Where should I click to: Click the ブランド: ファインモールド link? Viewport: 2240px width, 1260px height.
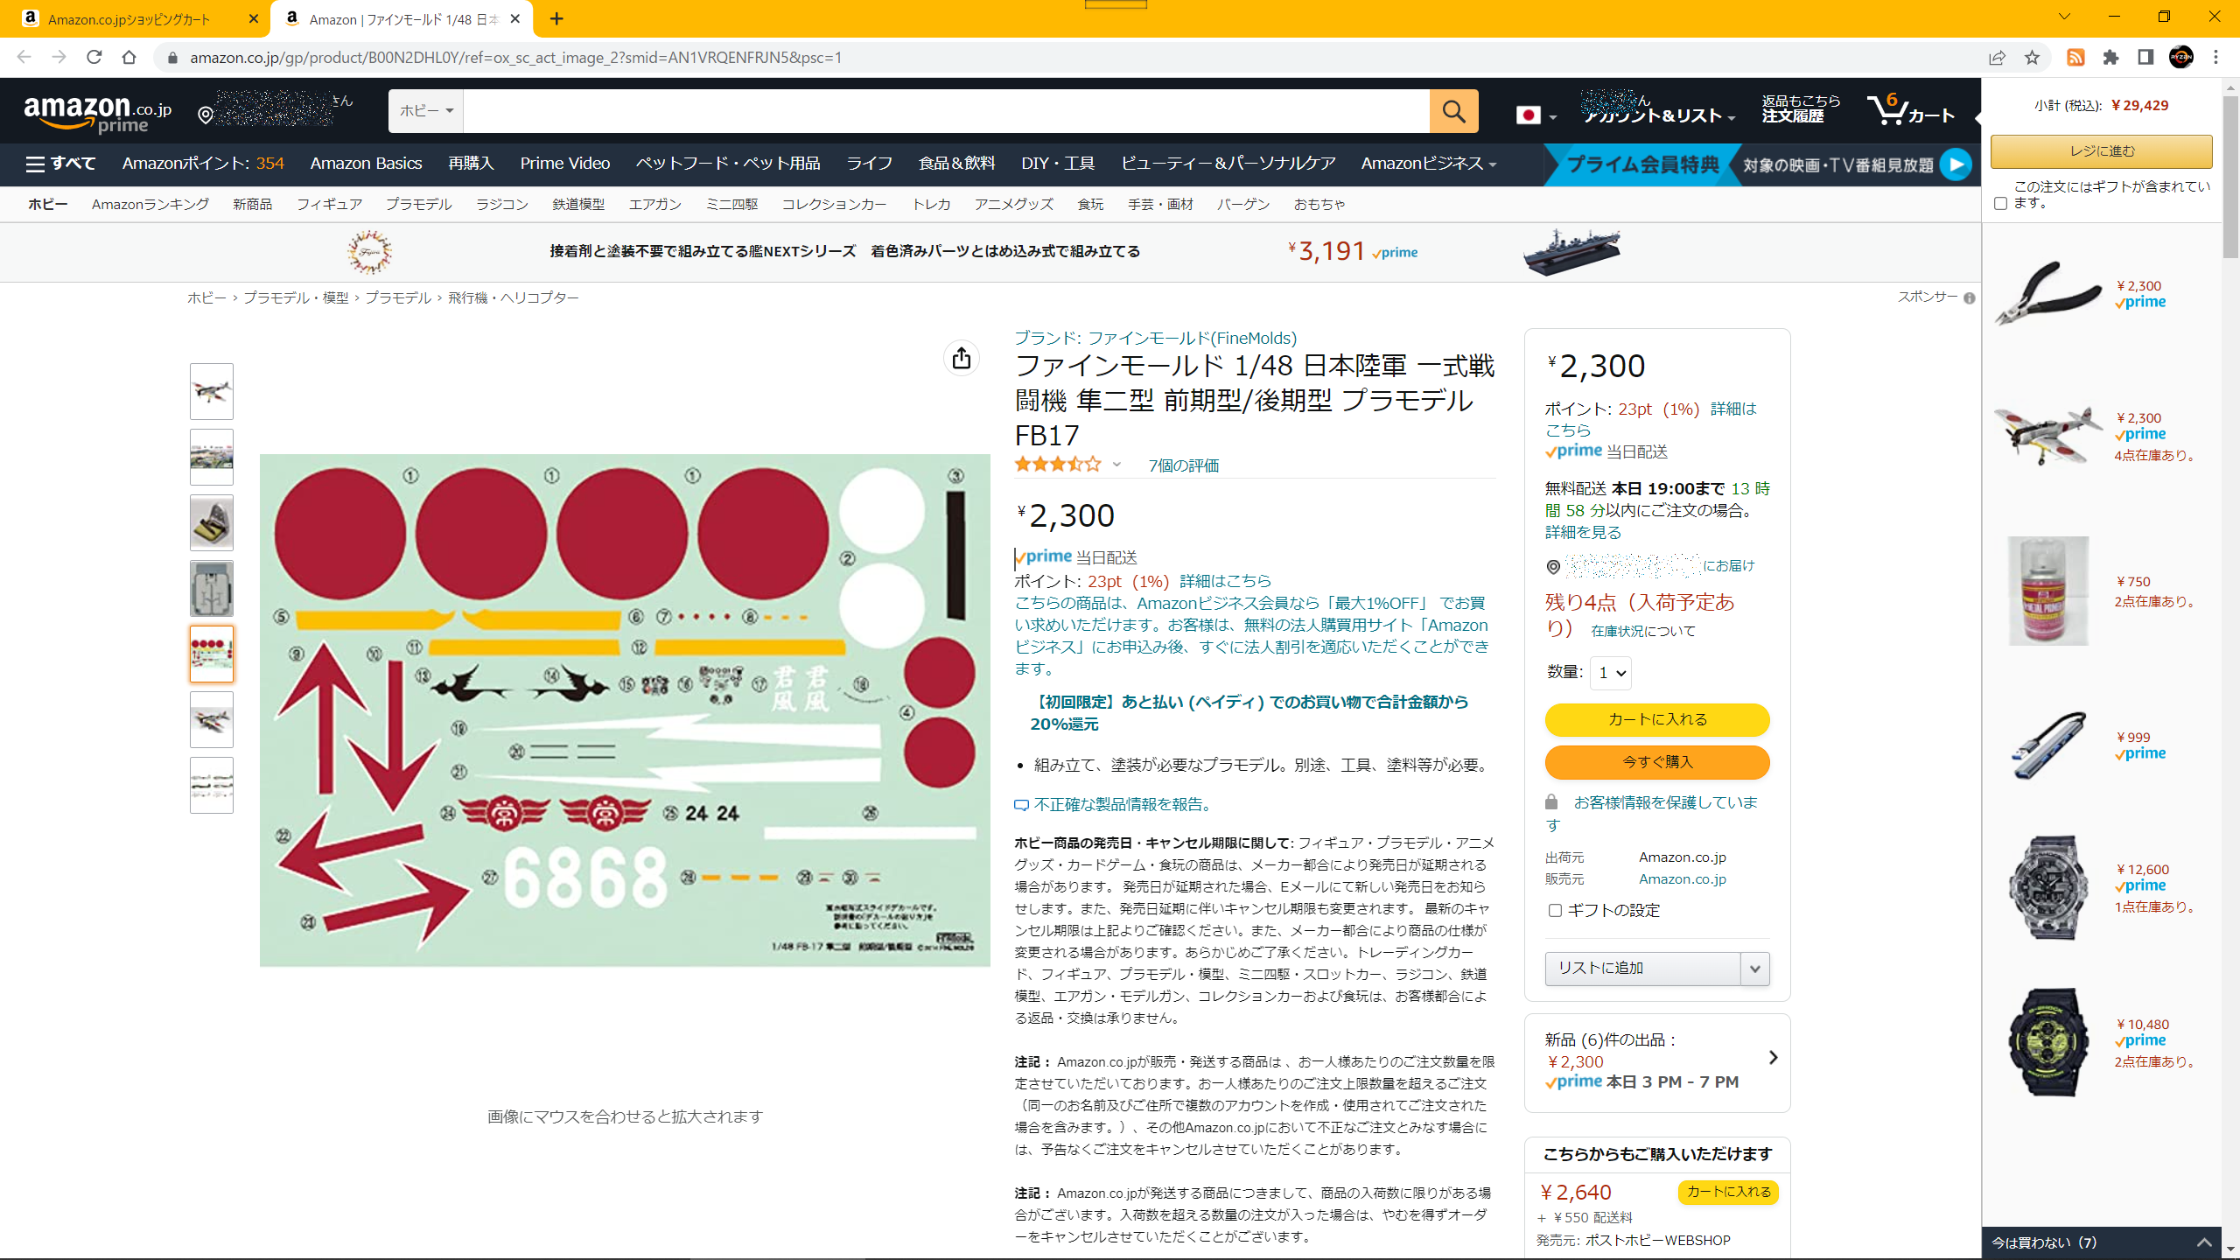click(1155, 338)
